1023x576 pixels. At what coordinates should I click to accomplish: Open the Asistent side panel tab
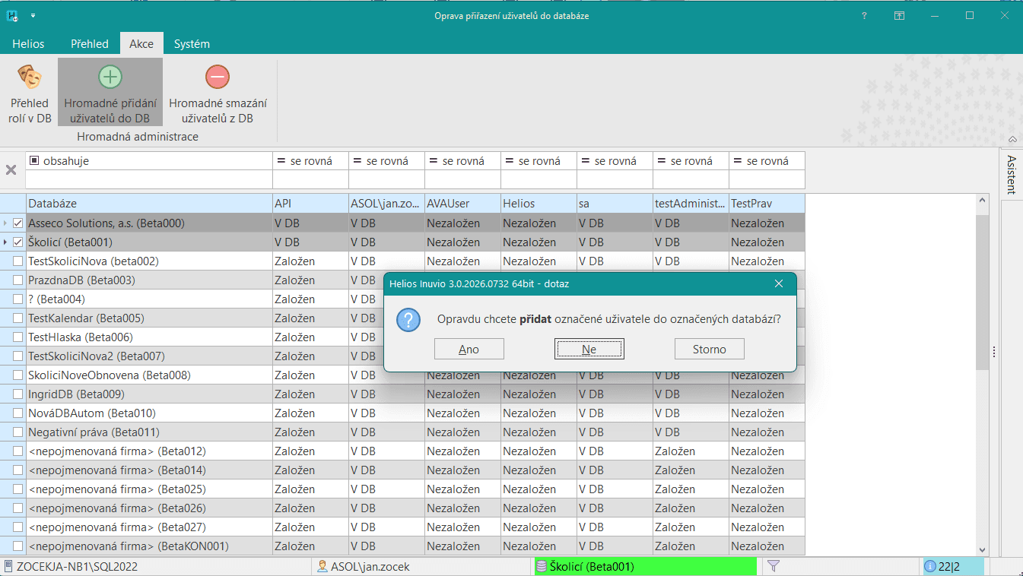click(x=1012, y=175)
